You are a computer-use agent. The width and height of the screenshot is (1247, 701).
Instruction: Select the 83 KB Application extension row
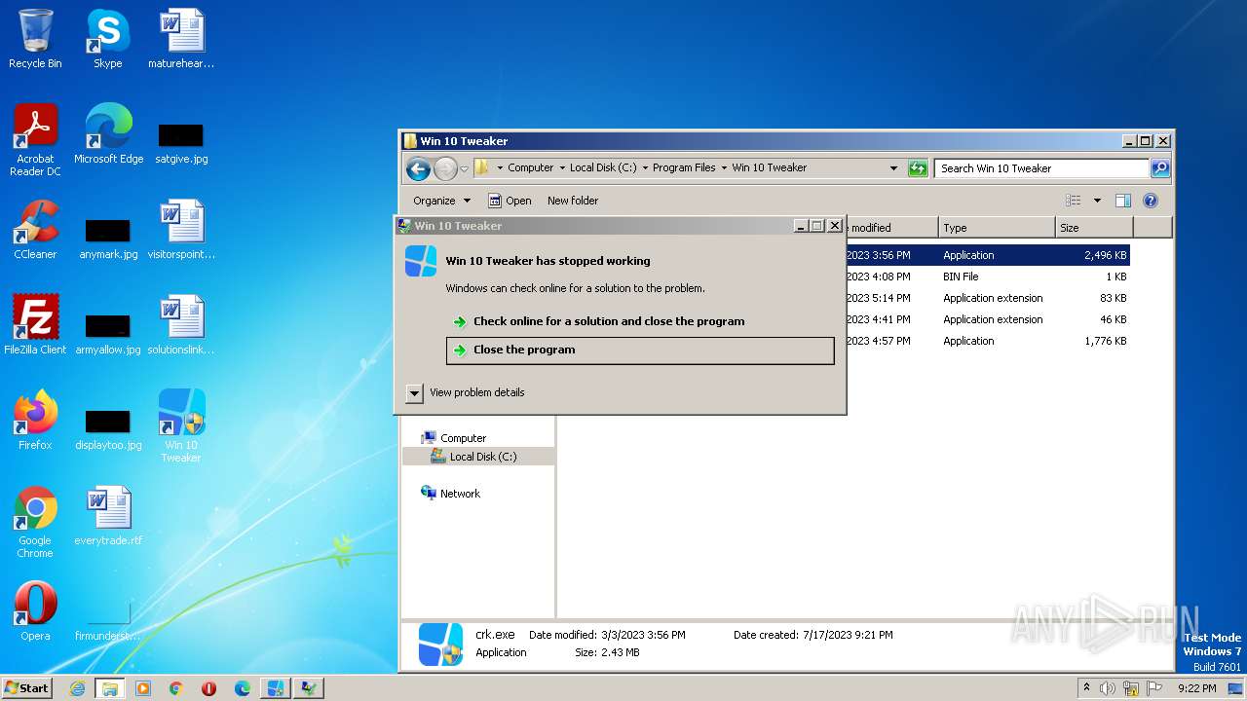point(989,298)
